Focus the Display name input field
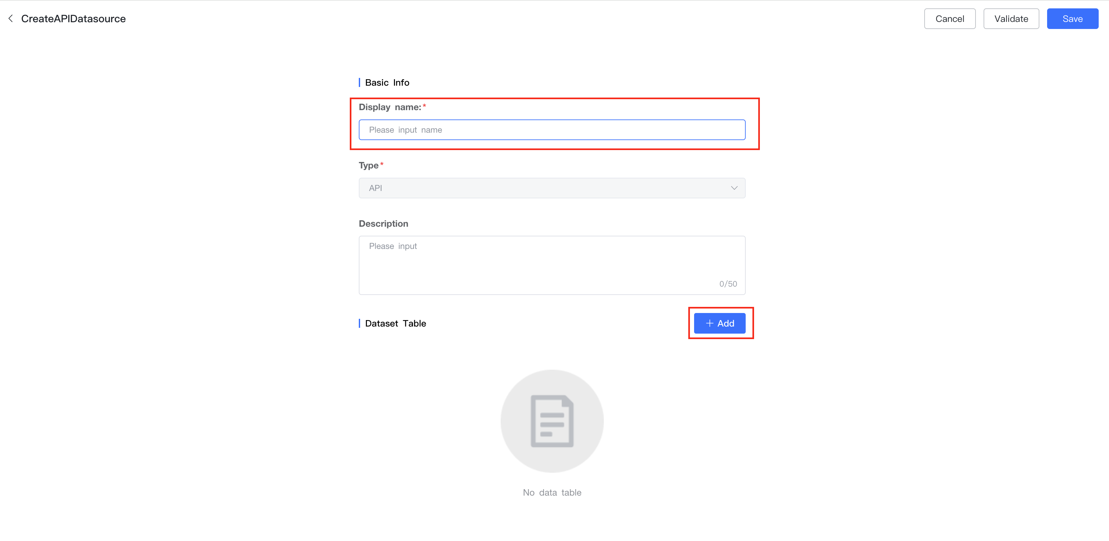 552,130
